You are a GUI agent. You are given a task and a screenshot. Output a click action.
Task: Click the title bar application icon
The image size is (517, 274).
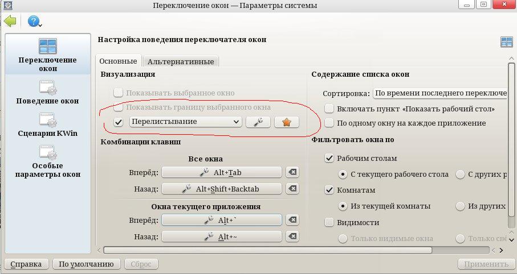[x=7, y=5]
